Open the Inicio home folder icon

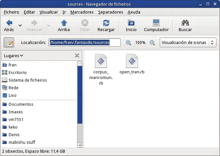point(131,23)
